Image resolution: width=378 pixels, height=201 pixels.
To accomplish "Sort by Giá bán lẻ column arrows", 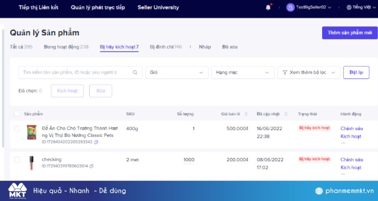I will coord(246,114).
